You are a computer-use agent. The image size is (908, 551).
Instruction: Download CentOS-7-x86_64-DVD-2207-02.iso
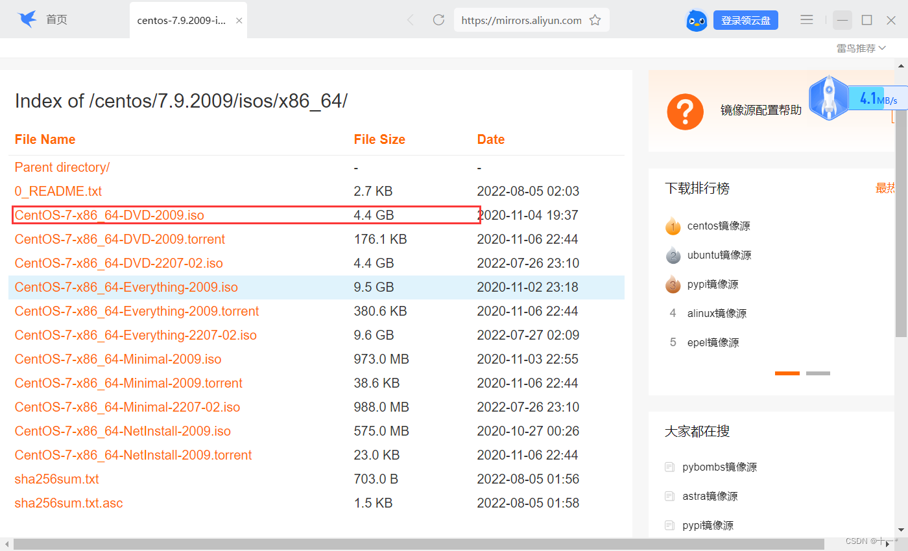(x=119, y=263)
